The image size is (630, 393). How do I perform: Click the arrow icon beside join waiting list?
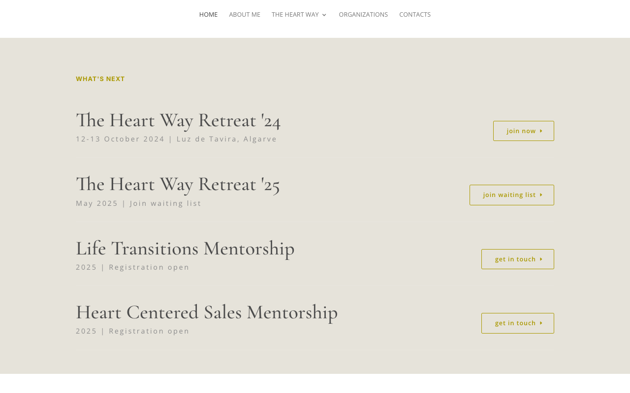click(x=541, y=195)
